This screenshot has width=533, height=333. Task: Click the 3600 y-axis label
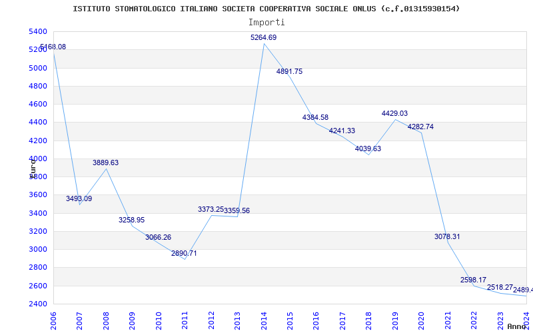[x=38, y=194]
